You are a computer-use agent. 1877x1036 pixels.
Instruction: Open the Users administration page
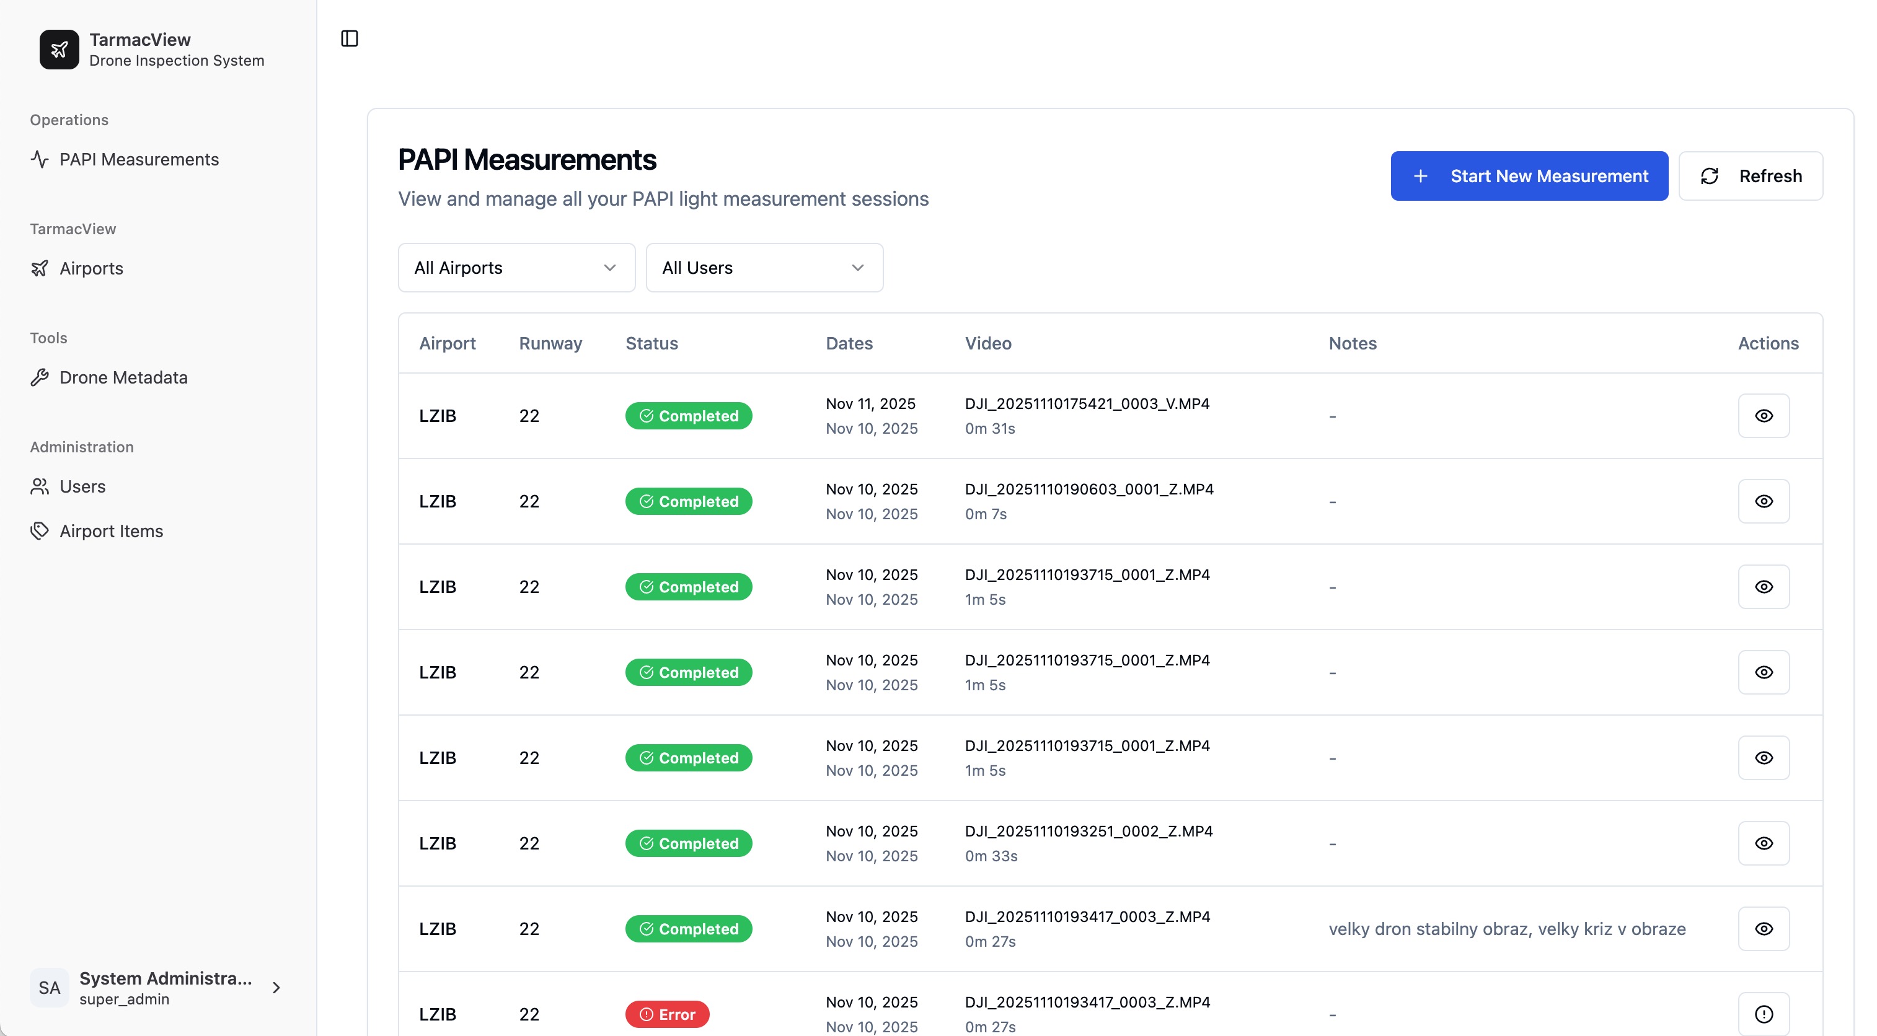(82, 486)
